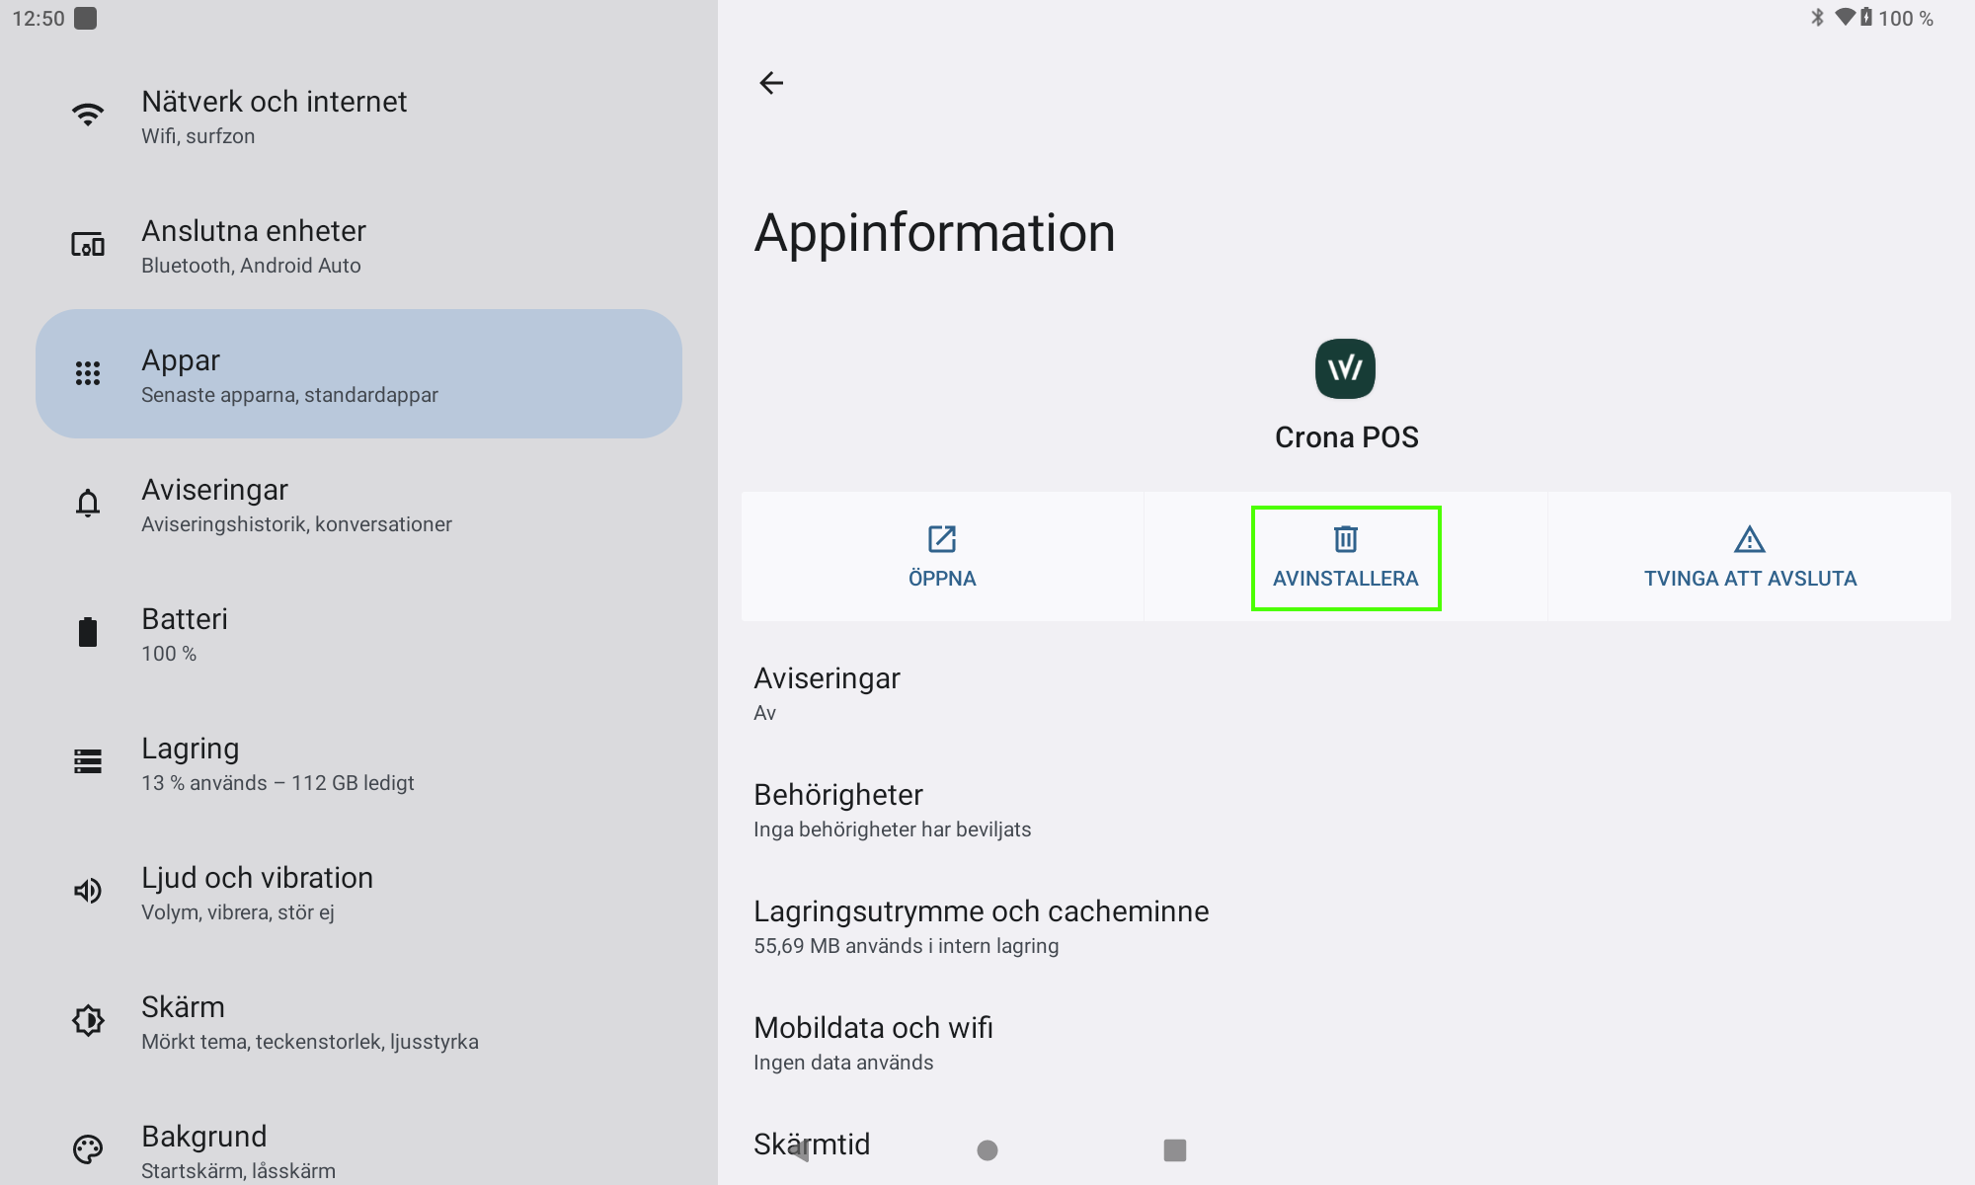Tap the Wi-Fi icon beside Nätverk och internet
This screenshot has width=1975, height=1185.
[x=88, y=116]
